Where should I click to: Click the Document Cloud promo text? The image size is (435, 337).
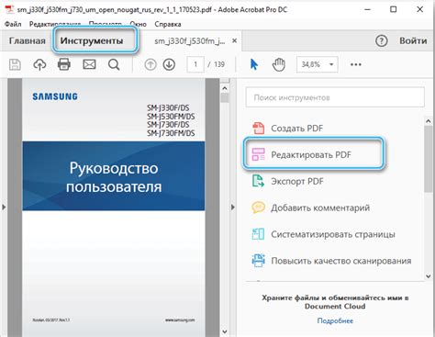point(335,302)
